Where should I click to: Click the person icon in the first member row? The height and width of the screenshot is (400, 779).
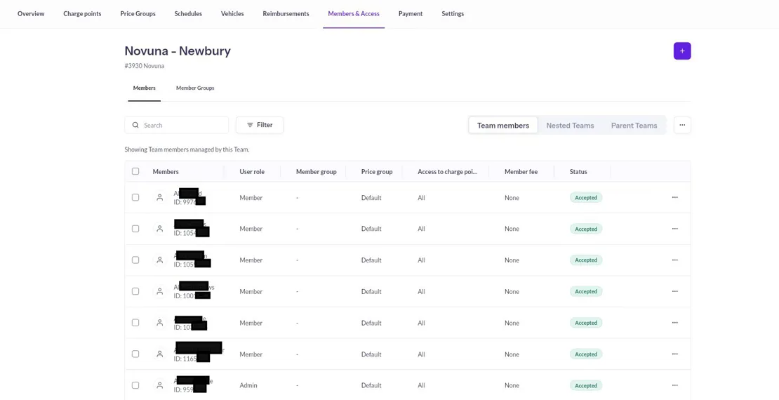coord(160,198)
